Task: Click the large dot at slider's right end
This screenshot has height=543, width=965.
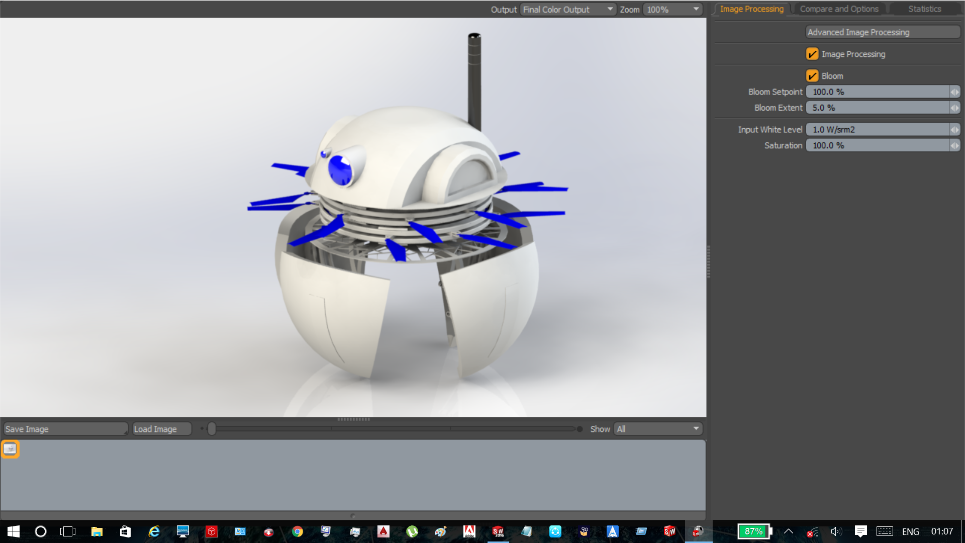Action: (580, 429)
